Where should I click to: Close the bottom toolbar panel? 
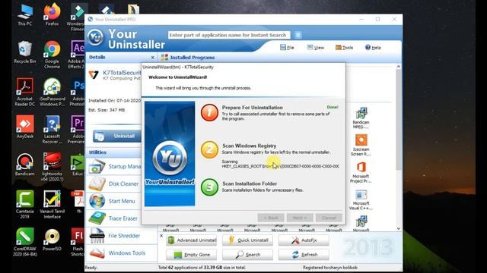pyautogui.click(x=161, y=236)
